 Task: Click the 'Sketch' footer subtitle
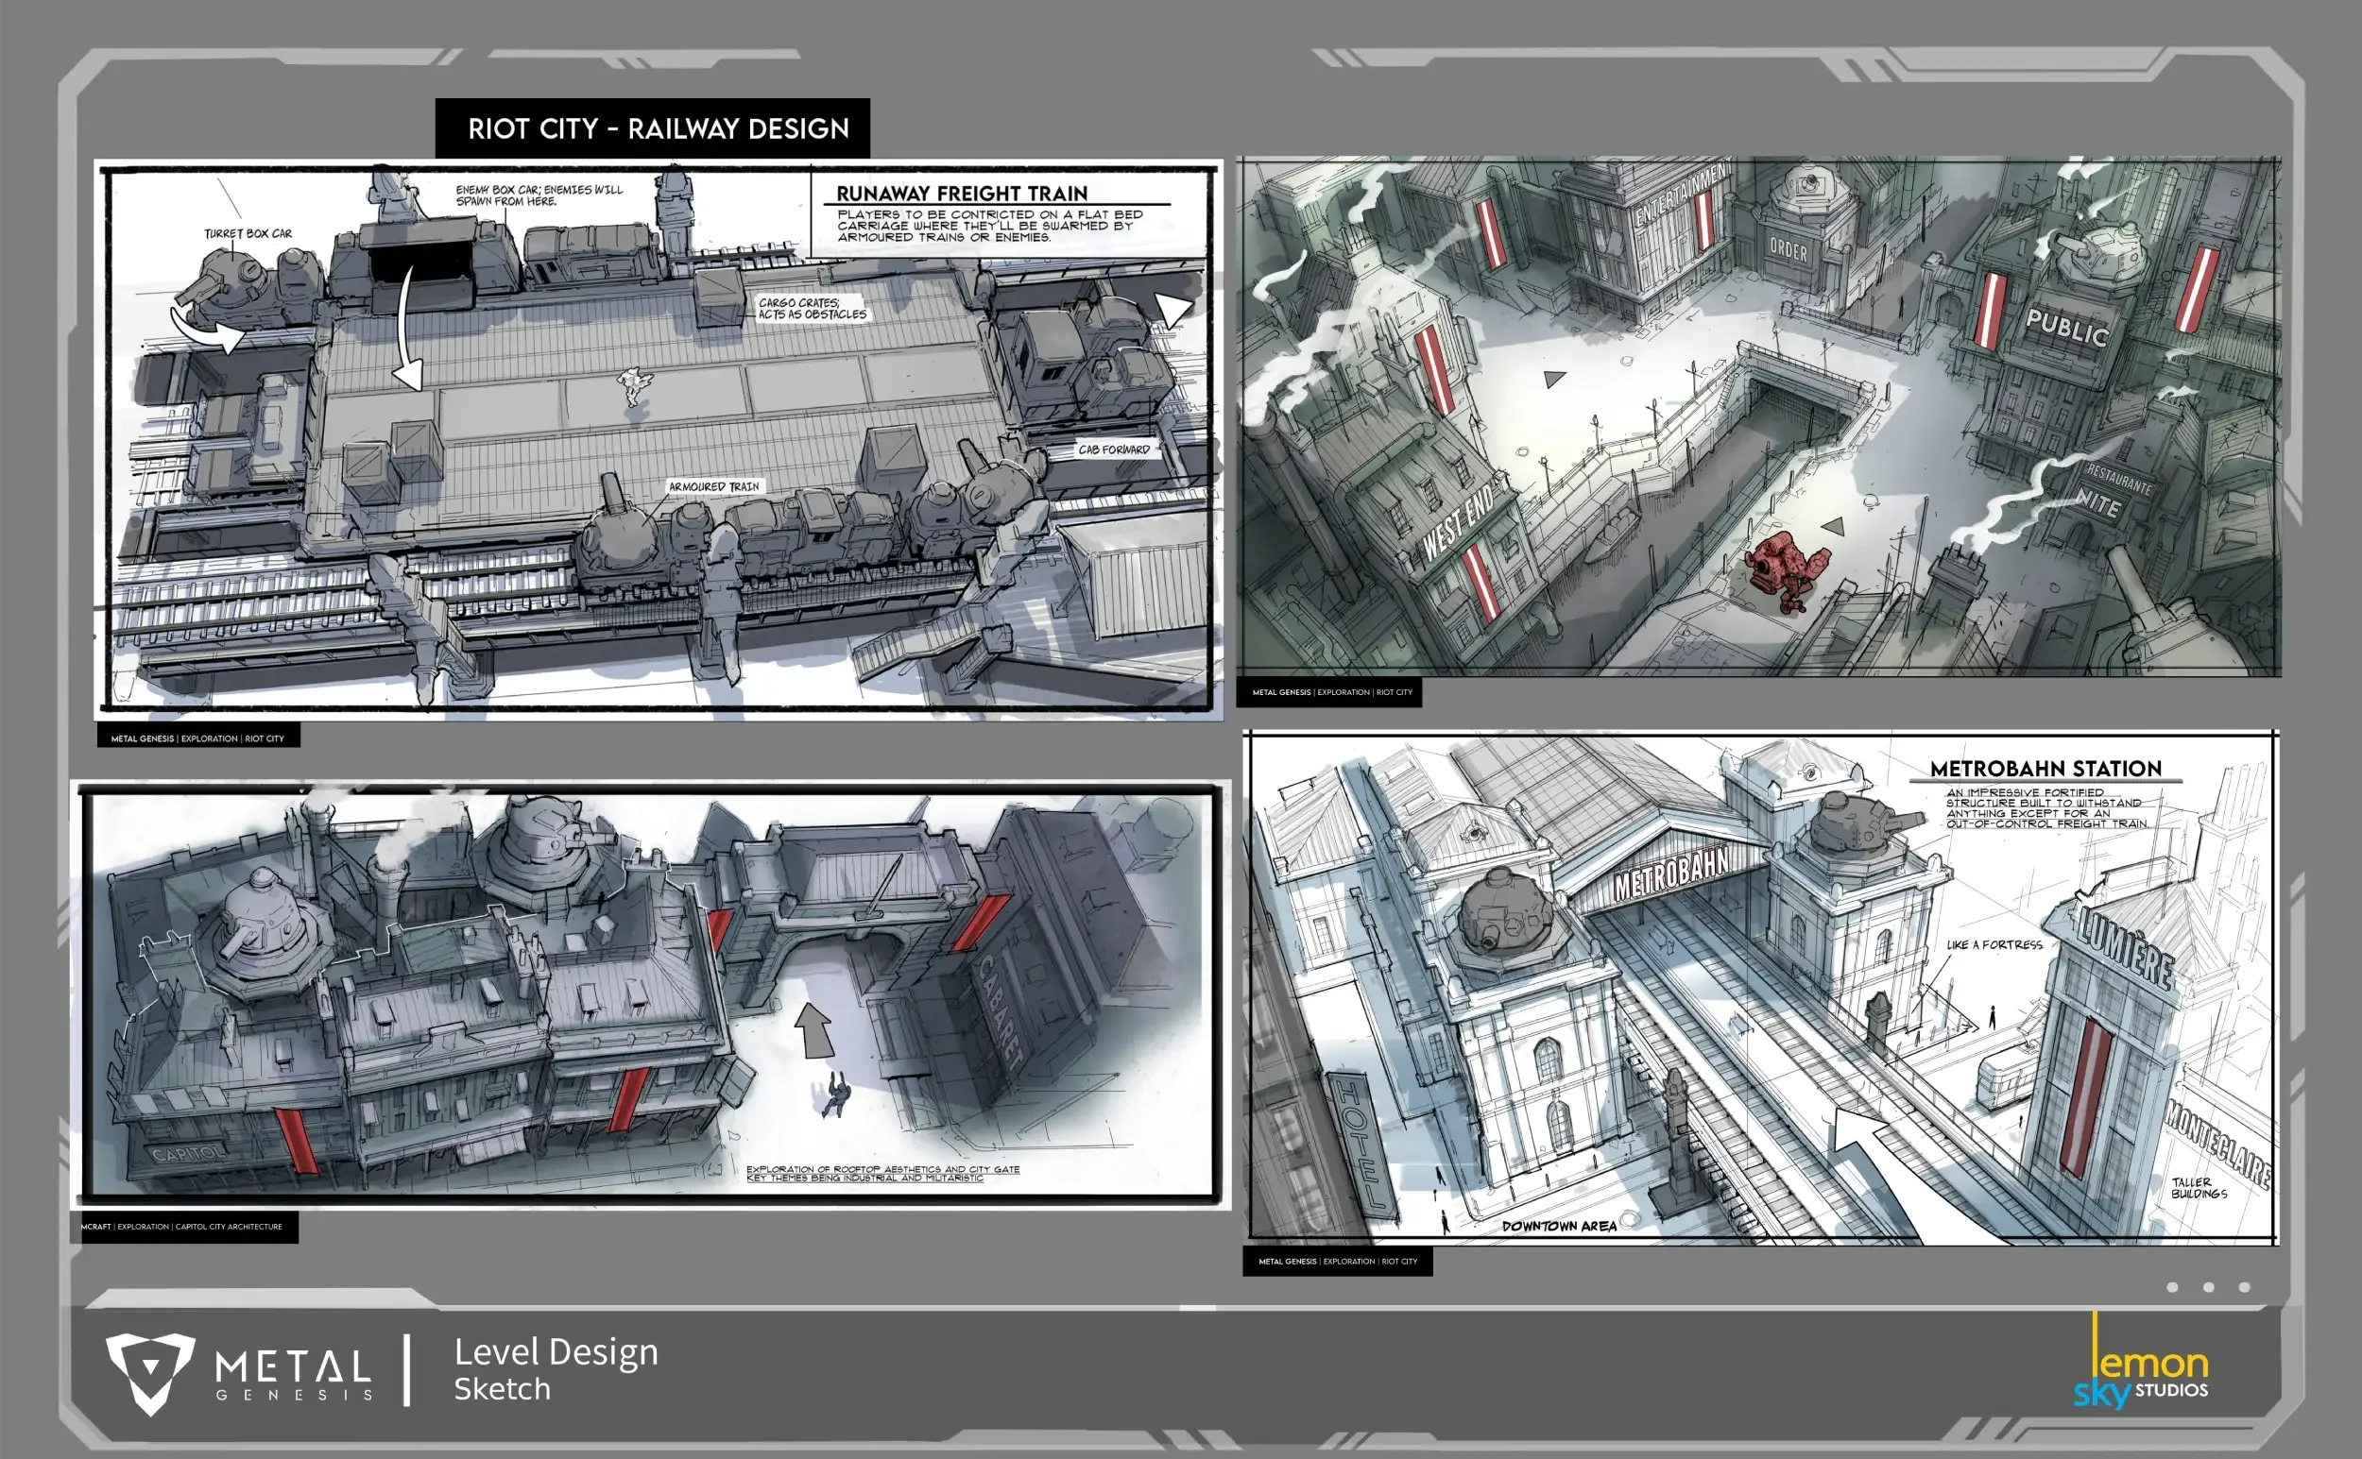[x=502, y=1389]
